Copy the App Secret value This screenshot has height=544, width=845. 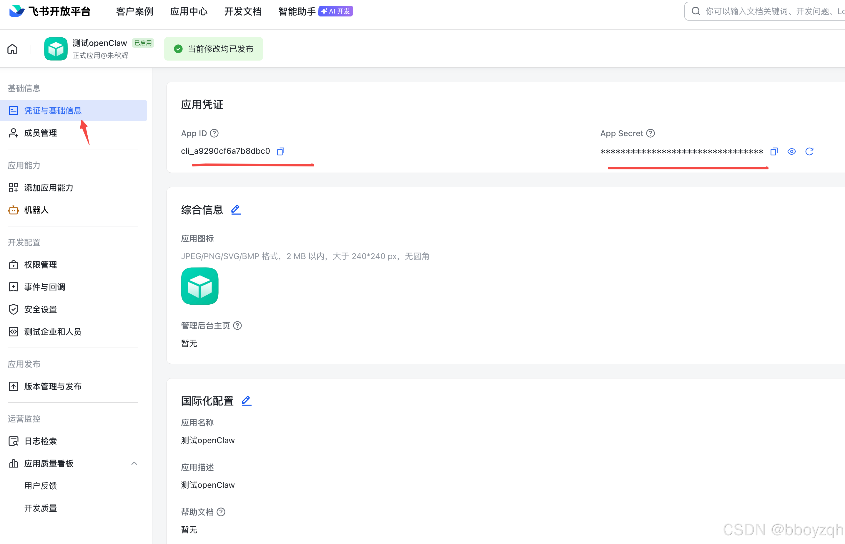(x=774, y=151)
